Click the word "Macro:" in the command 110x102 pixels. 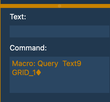point(24,63)
